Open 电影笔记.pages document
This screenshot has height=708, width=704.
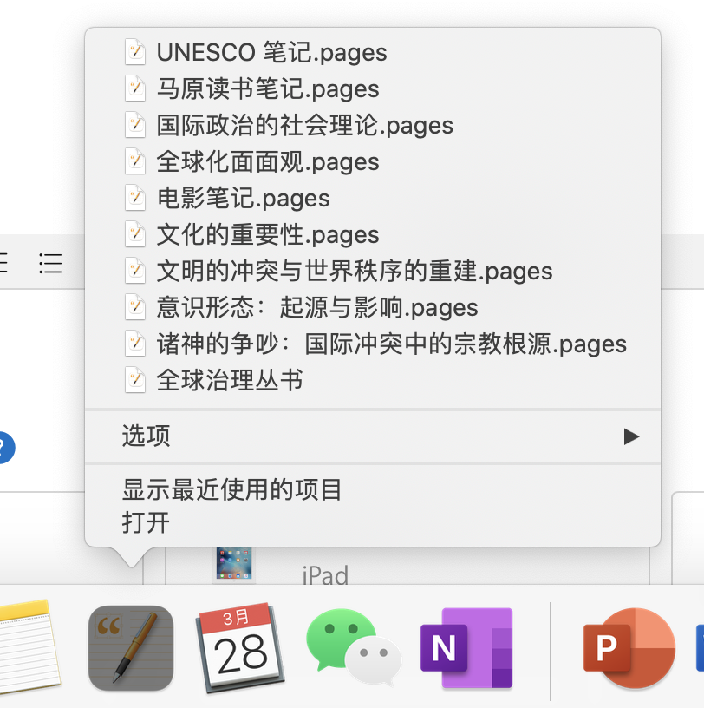point(373,198)
